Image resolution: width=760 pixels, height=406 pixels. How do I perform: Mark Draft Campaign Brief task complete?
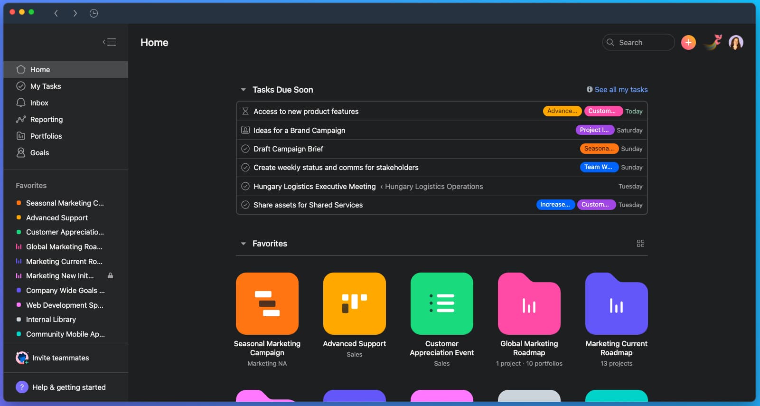(x=245, y=149)
